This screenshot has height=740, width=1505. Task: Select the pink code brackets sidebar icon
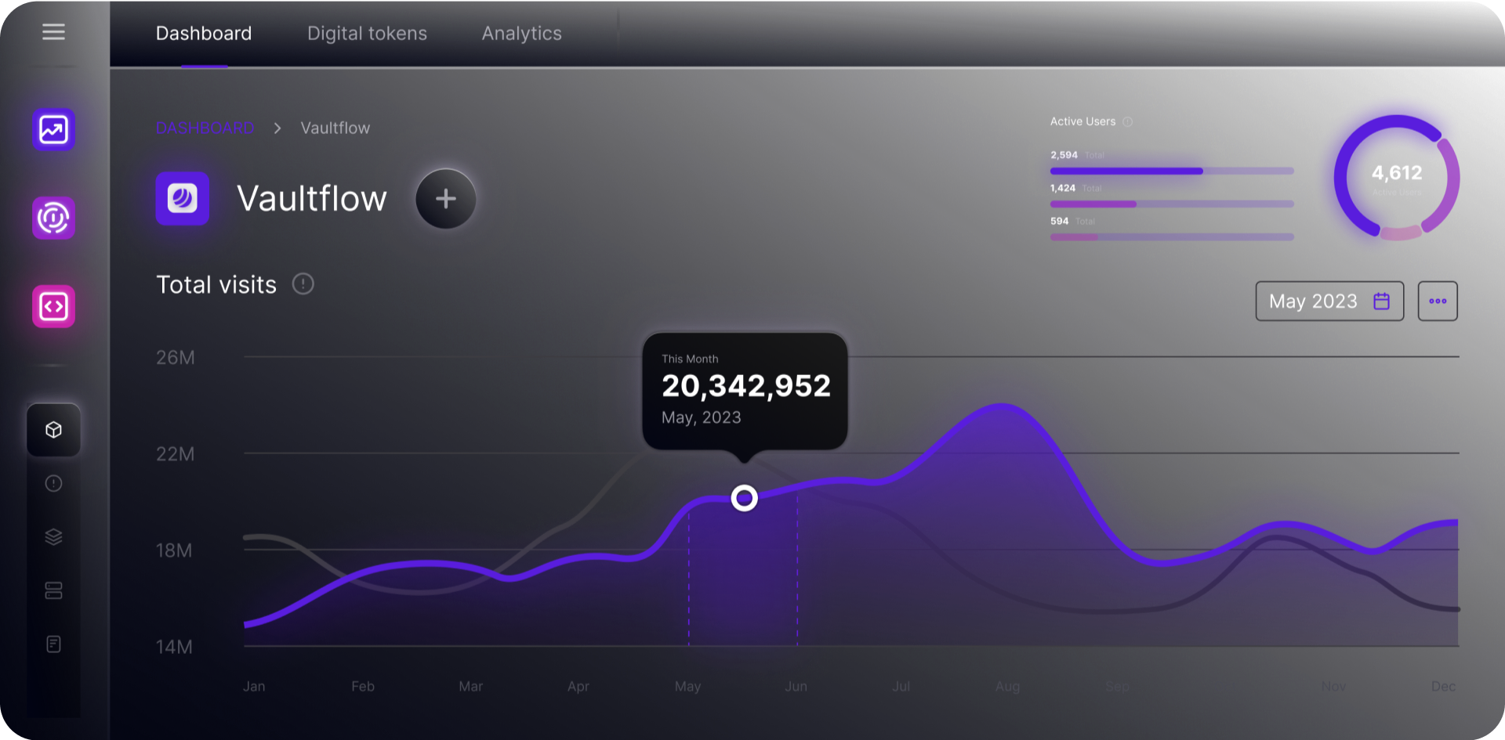[x=53, y=305]
